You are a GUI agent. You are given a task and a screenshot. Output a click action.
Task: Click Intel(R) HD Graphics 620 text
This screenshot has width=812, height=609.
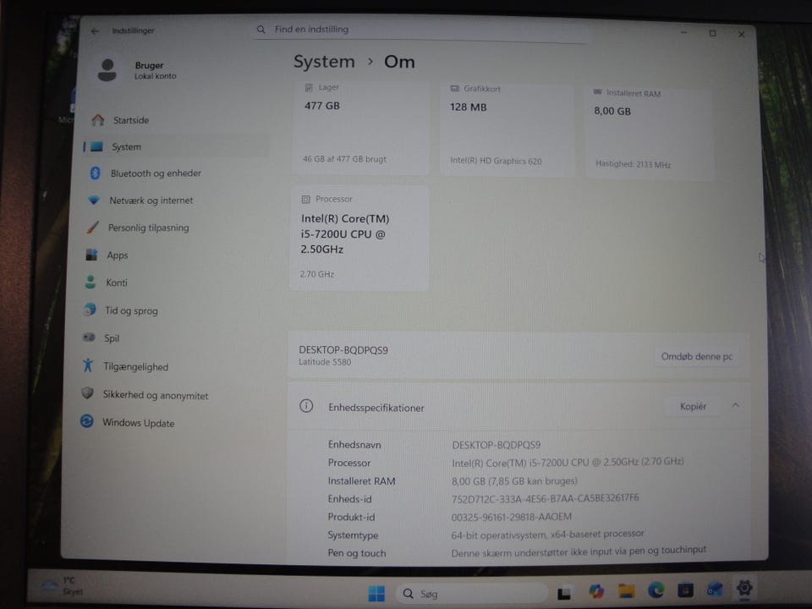(497, 161)
